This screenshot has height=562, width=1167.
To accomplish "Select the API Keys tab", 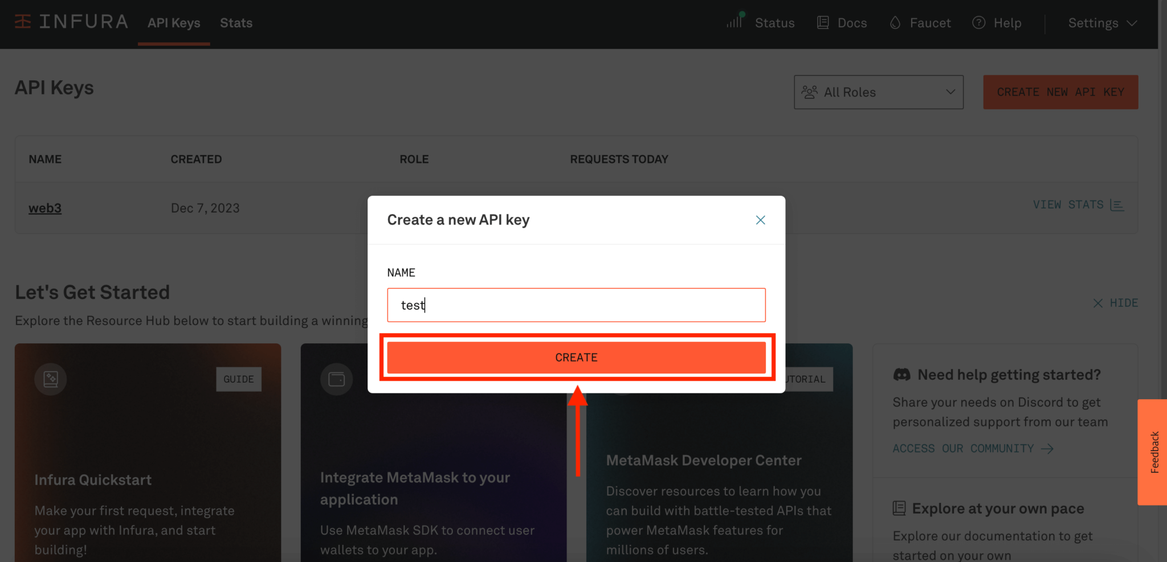I will coord(174,23).
